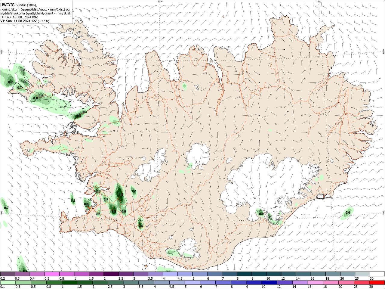Click the light pink swatch labeled 16, bottom row

pyautogui.click(x=316, y=282)
